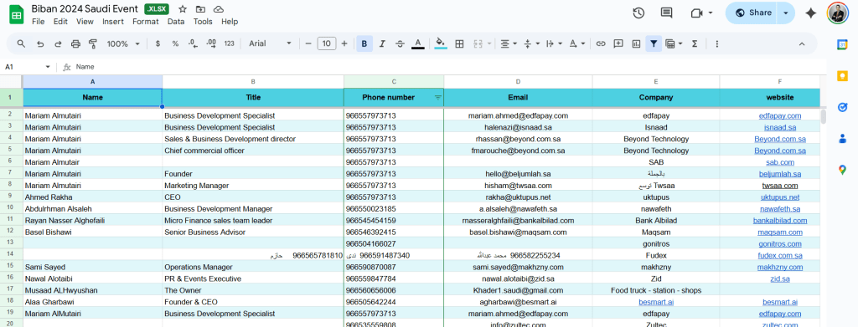Screen dimensions: 858x327
Task: Open Google Maps side panel
Action: (x=842, y=170)
